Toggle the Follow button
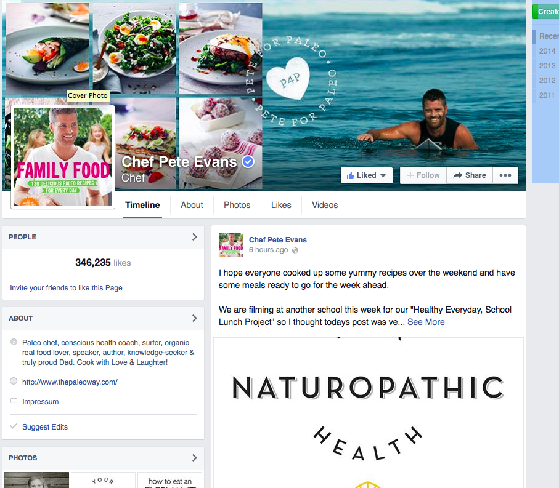559x488 pixels. (x=423, y=175)
